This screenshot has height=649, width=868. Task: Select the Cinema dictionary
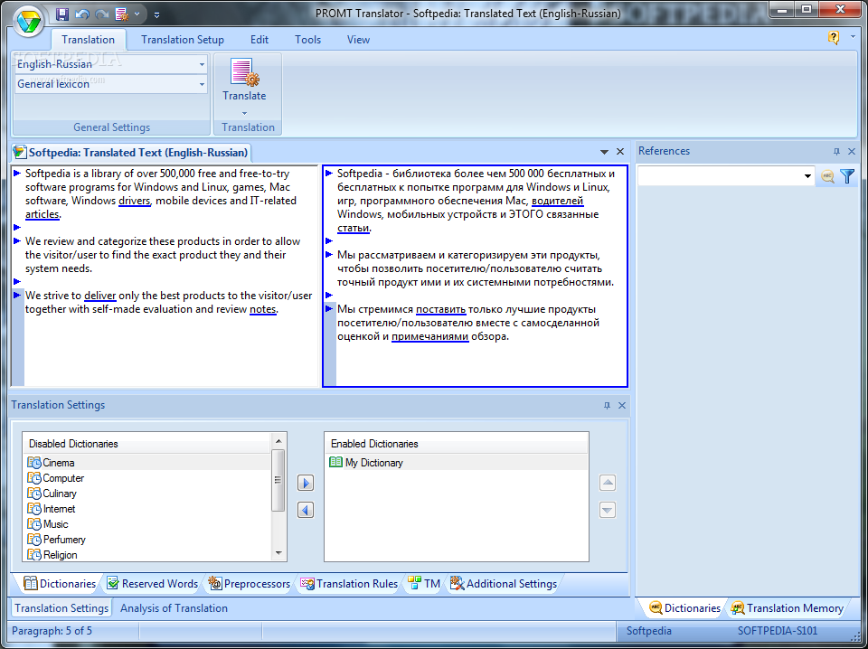pyautogui.click(x=146, y=463)
